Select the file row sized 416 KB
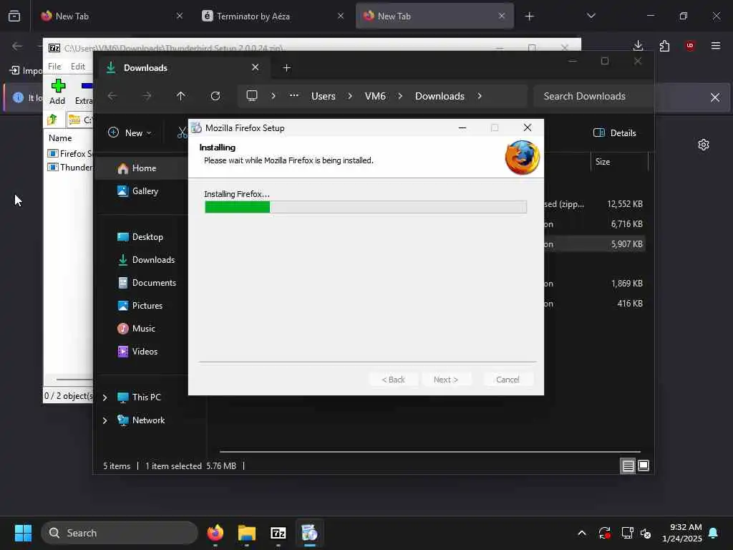The width and height of the screenshot is (733, 550). coord(594,304)
